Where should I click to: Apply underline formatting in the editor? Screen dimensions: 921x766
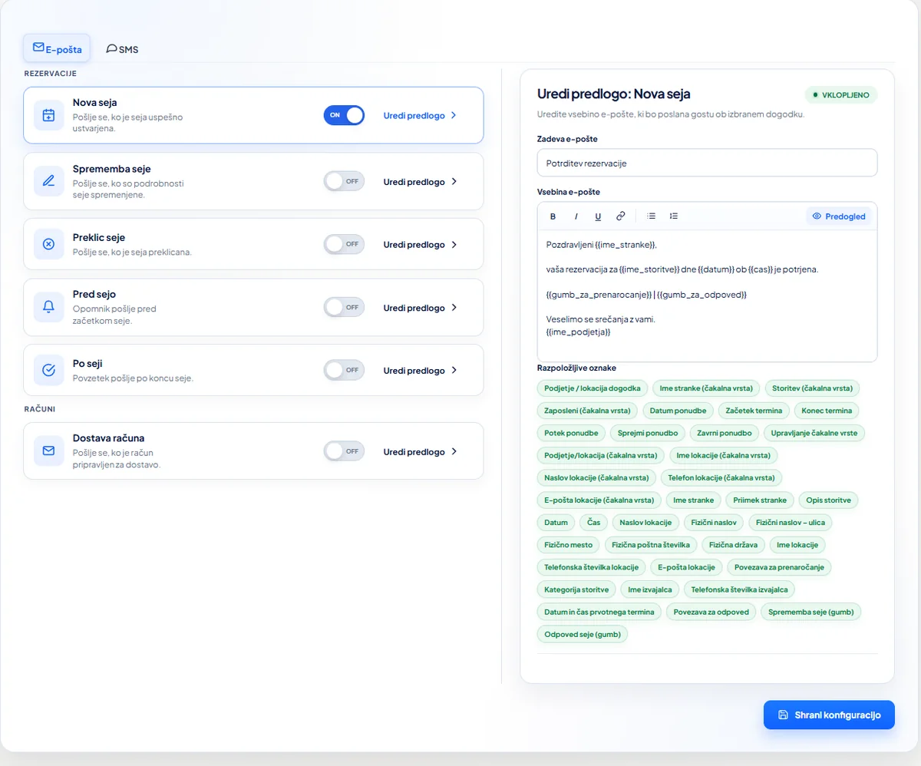pyautogui.click(x=599, y=216)
